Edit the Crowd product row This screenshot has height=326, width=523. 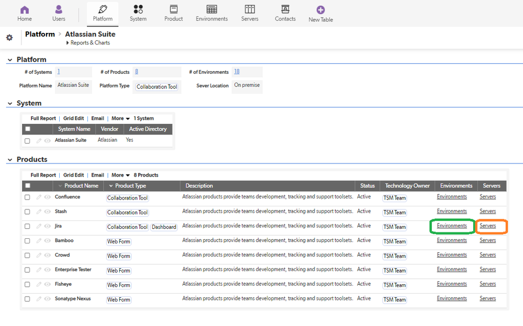39,255
